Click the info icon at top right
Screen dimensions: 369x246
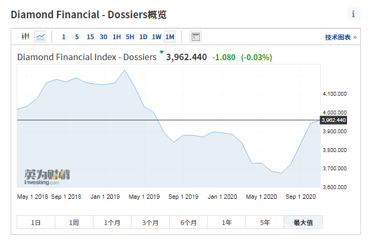coord(353,15)
